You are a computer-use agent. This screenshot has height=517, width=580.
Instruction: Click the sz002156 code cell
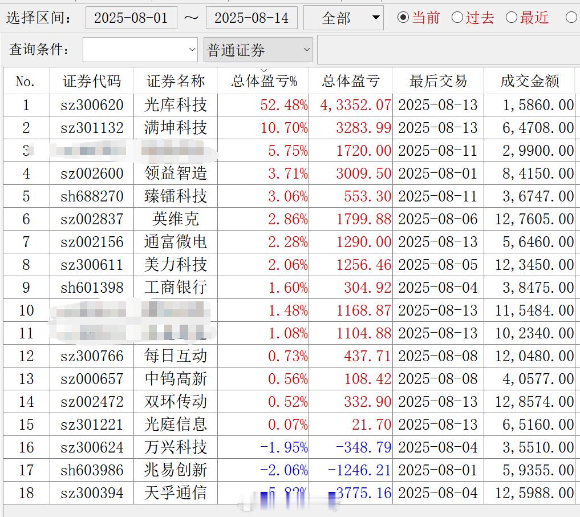92,242
